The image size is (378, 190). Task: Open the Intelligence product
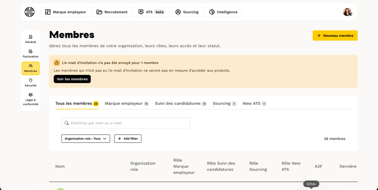(223, 12)
